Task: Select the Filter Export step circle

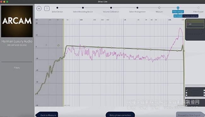Action: click(x=198, y=8)
